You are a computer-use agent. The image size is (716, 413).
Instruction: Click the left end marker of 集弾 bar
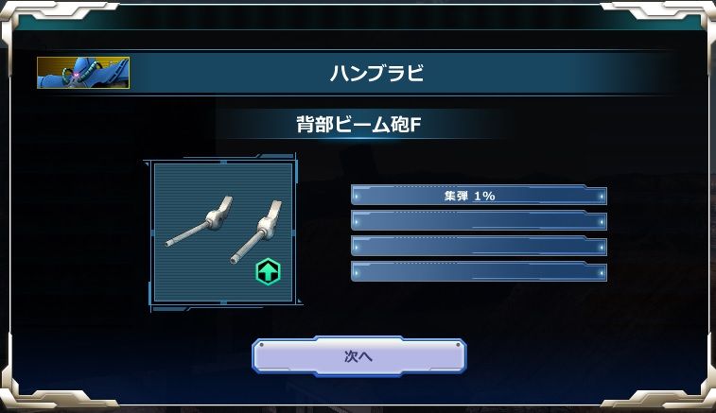click(x=357, y=197)
